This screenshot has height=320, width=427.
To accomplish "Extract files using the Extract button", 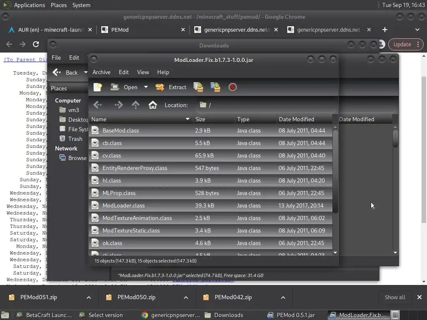I will click(x=171, y=87).
